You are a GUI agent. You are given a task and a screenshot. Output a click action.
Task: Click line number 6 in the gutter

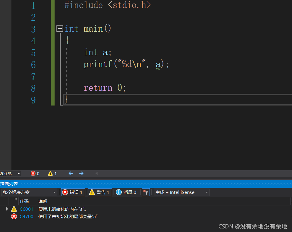point(33,65)
